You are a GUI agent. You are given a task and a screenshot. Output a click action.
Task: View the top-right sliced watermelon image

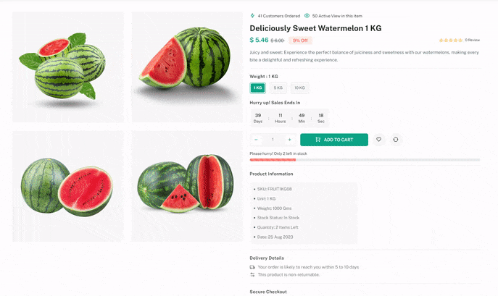point(186,67)
